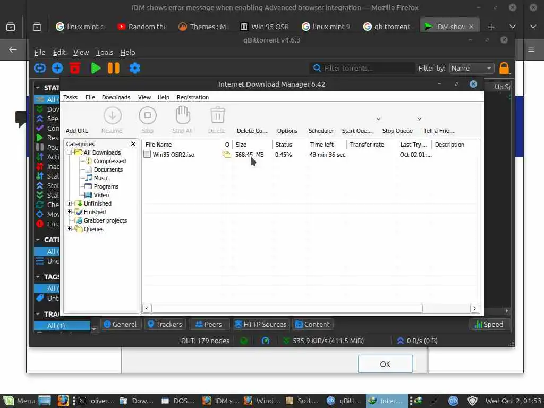Open Firefox list all tabs chevron
This screenshot has width=544, height=408.
click(513, 27)
